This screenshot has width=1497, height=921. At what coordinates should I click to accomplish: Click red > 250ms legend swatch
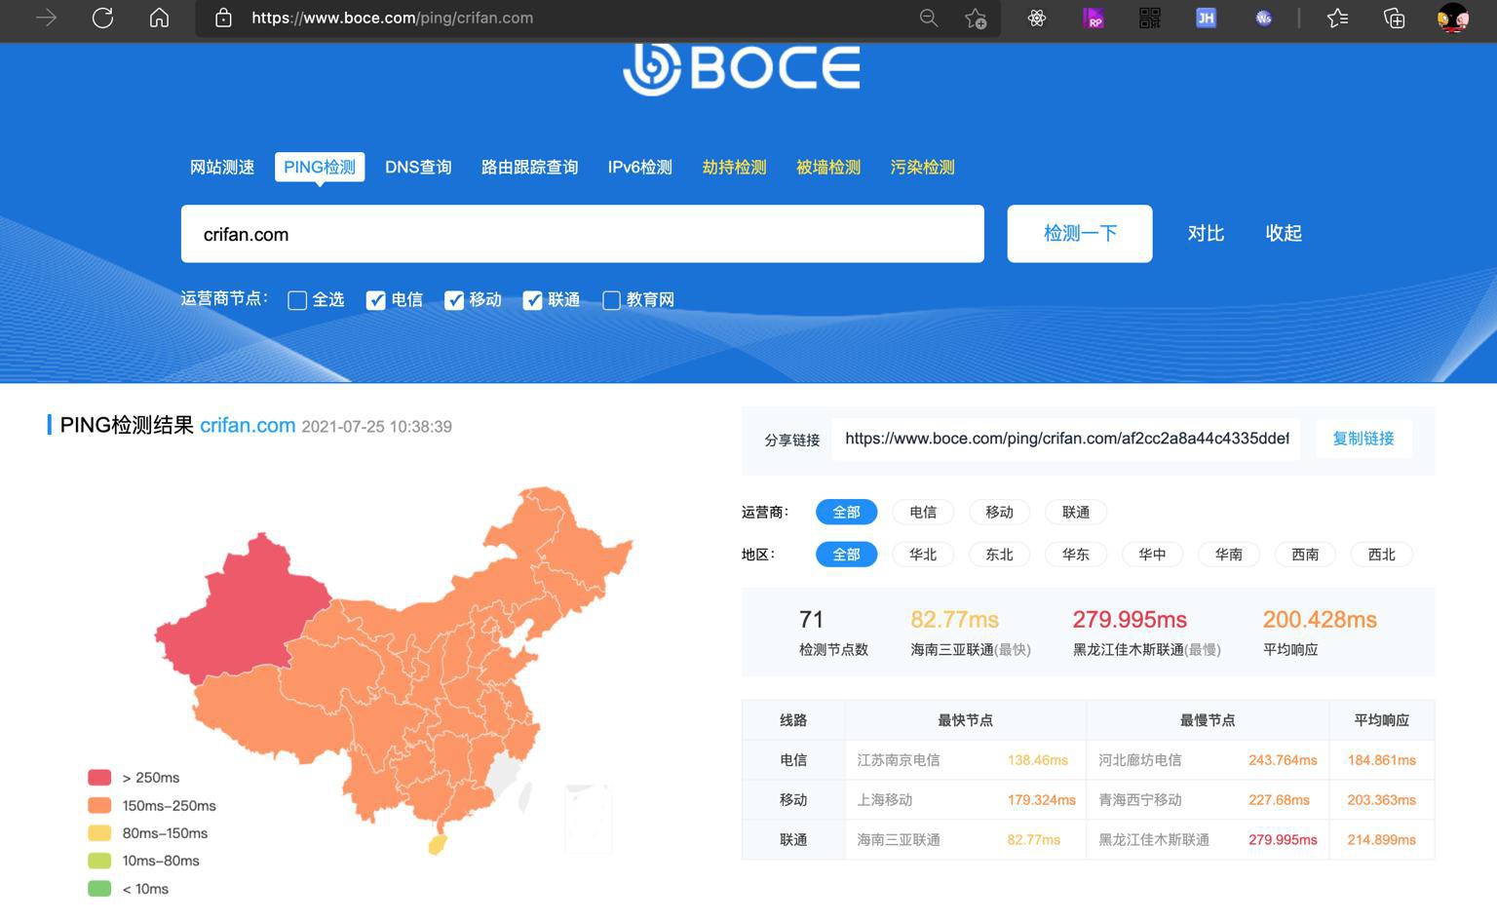coord(99,778)
